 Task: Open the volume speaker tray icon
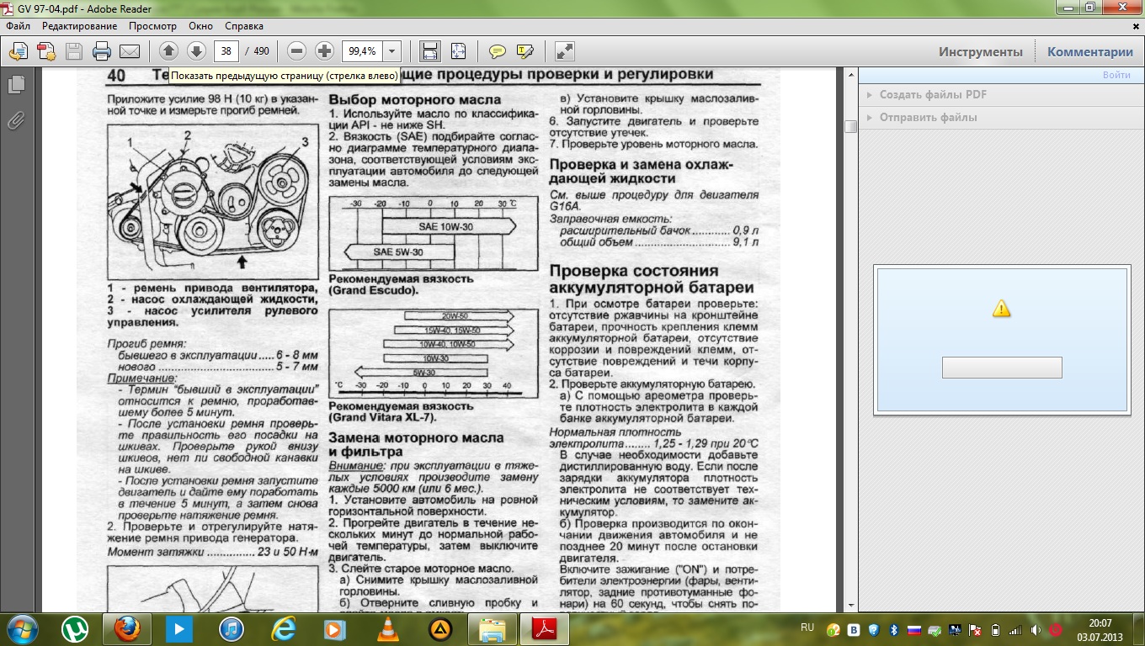[1036, 629]
